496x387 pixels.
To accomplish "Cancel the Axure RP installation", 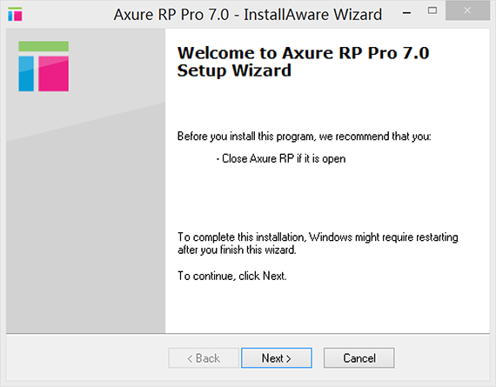I will 359,358.
